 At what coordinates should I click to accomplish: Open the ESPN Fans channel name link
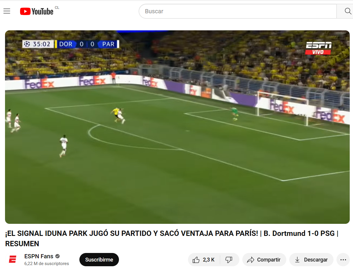(39, 256)
